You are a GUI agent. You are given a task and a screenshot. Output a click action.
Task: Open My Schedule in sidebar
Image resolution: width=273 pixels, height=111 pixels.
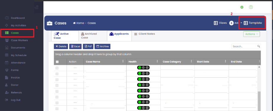pos(19,55)
